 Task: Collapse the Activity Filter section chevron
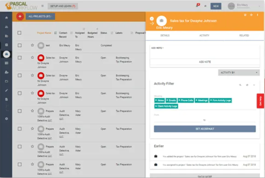click(x=254, y=85)
